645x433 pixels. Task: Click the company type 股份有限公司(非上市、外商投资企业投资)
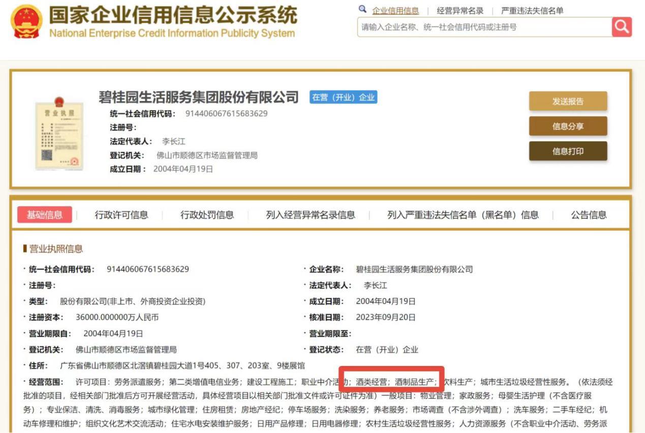tap(133, 301)
